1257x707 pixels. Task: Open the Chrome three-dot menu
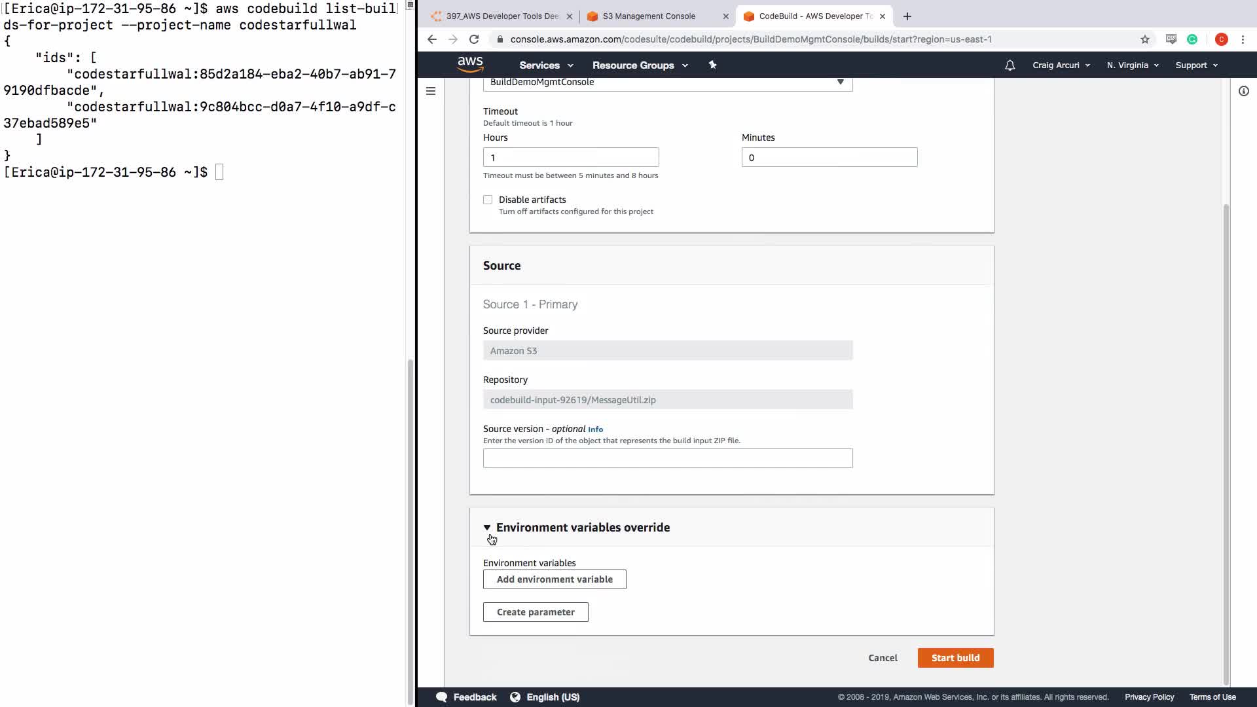pos(1243,39)
